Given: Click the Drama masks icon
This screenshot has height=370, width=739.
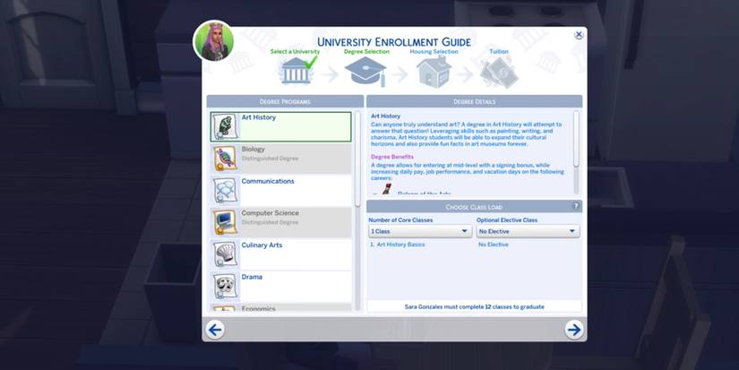Looking at the screenshot, I should pyautogui.click(x=225, y=287).
